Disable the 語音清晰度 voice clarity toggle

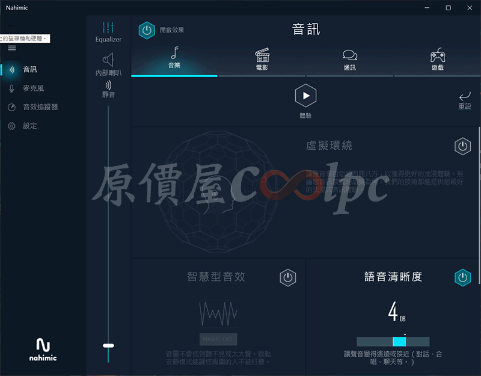pyautogui.click(x=462, y=278)
